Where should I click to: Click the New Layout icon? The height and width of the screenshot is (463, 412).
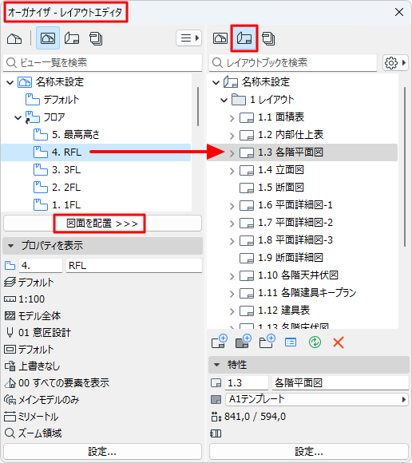tap(220, 342)
